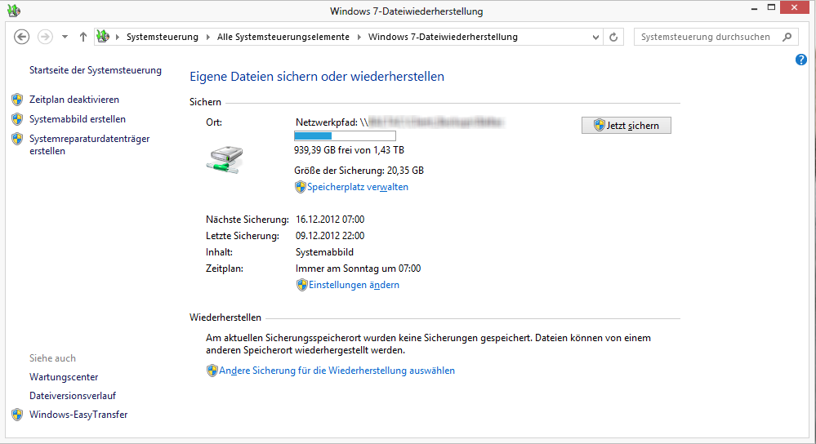Click the shield icon beside Einstellungen ändern
The image size is (816, 444).
point(302,285)
